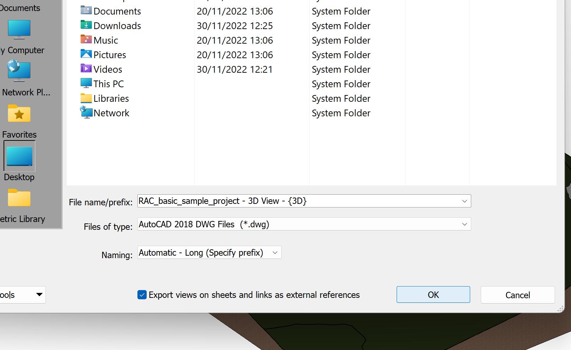Uncheck Export views on sheets as external references
The image size is (571, 350).
pos(142,295)
